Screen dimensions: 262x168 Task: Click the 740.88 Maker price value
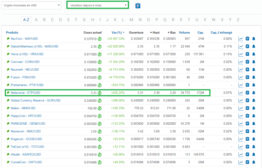[92, 108]
